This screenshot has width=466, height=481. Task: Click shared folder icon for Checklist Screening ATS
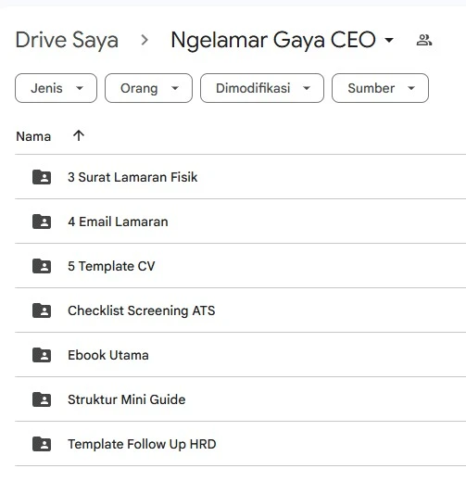(42, 310)
